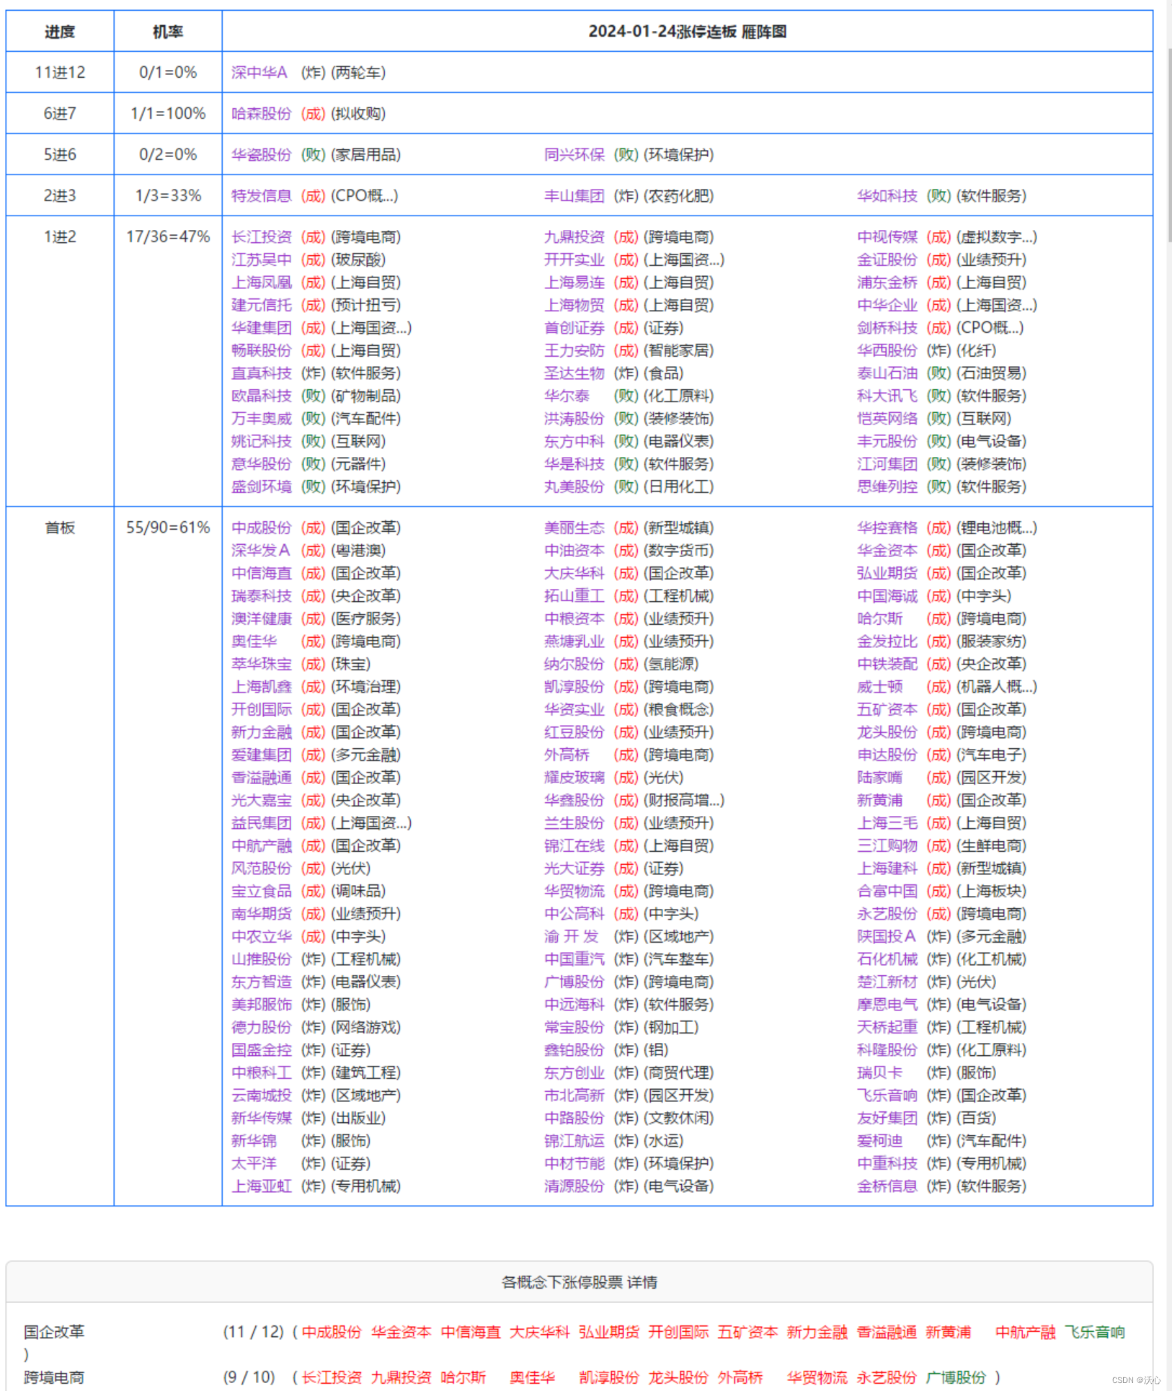Click the 美邦服饰 stock link
This screenshot has height=1391, width=1172.
[261, 1005]
